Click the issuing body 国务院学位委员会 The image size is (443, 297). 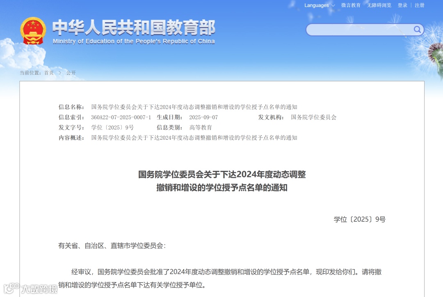(x=314, y=117)
